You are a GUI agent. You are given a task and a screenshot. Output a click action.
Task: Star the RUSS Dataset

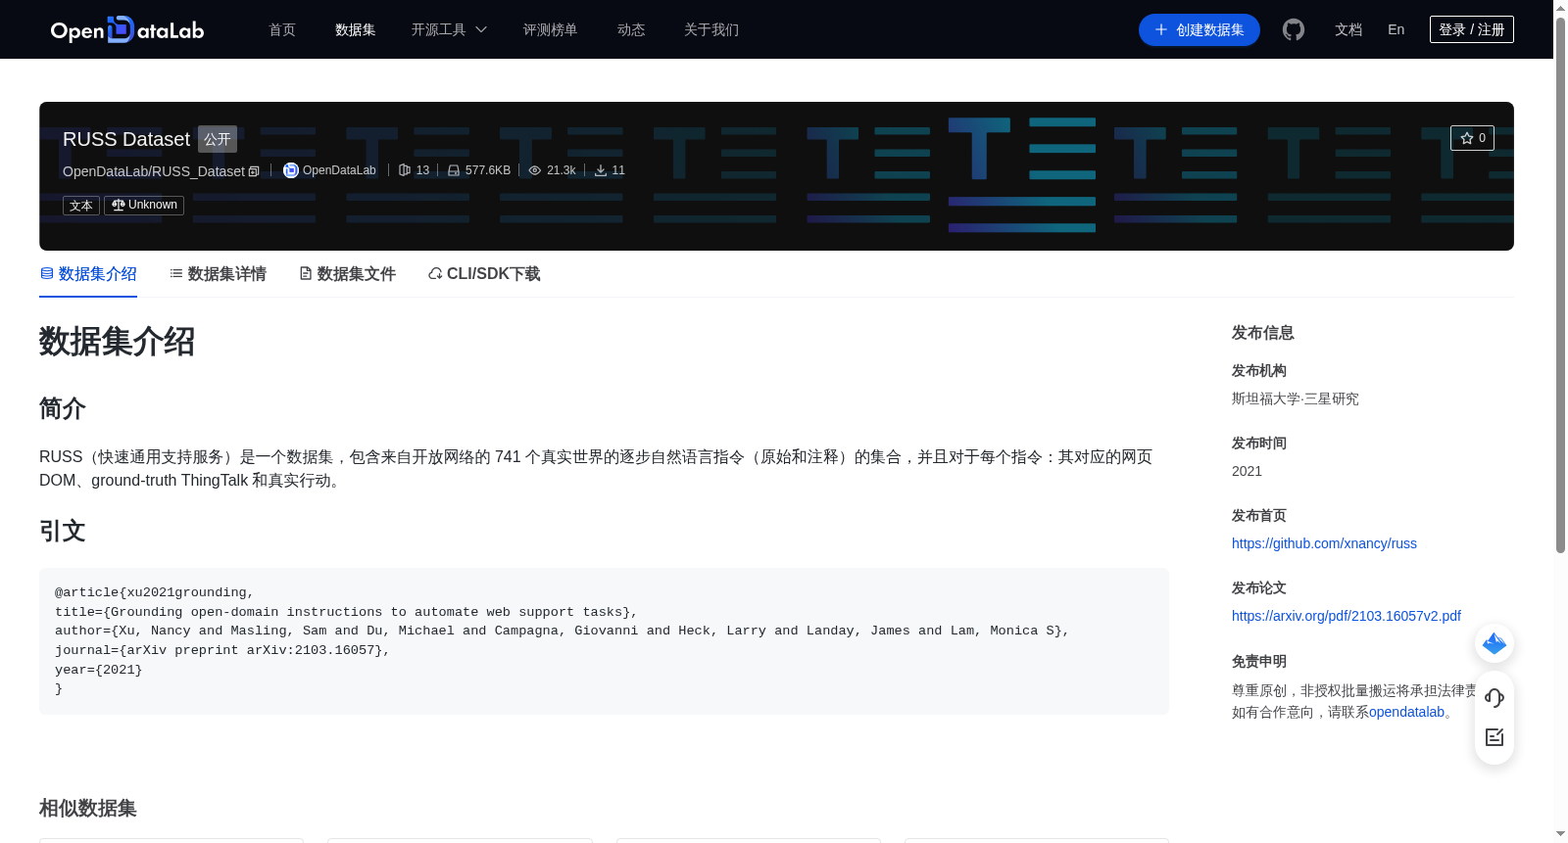point(1472,138)
